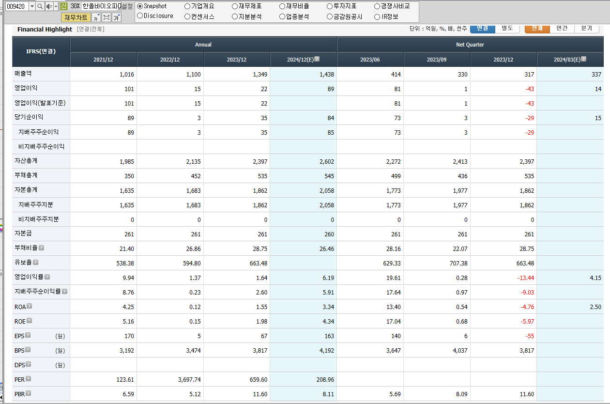Click the 1,438 매출액 estimate value
The width and height of the screenshot is (610, 404).
click(x=326, y=75)
